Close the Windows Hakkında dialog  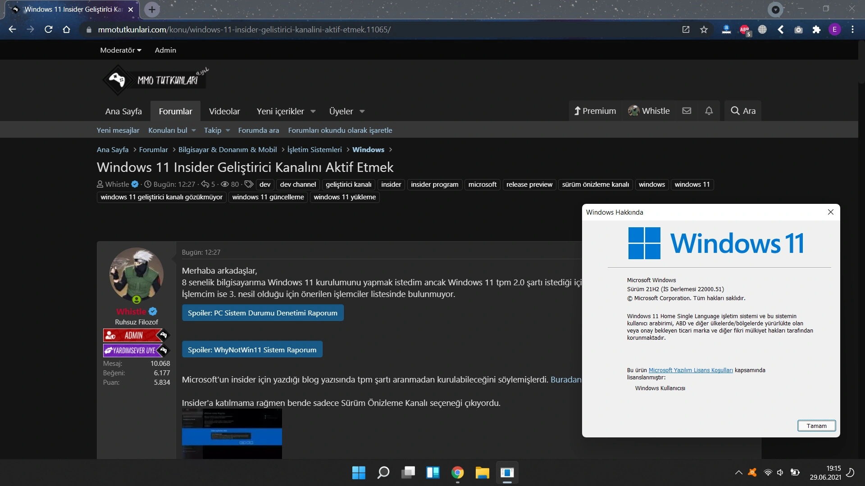pyautogui.click(x=831, y=212)
